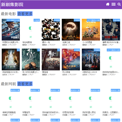Open the 沉默的证人2019 poster thumbnail
122x122 pixels.
point(91,59)
